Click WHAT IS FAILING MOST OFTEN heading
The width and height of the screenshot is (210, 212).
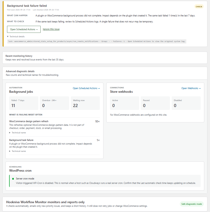click(x=26, y=115)
